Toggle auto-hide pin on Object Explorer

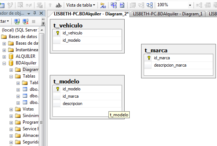click(x=35, y=13)
